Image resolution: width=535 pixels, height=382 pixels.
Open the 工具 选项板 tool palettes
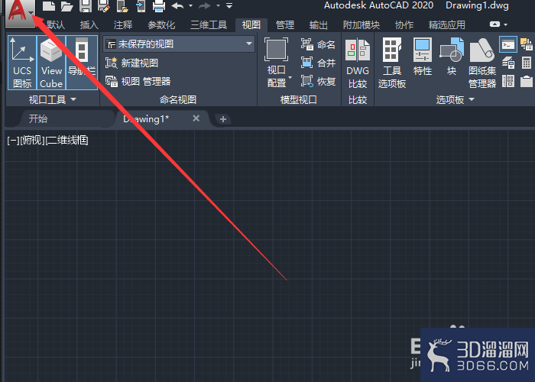tap(392, 63)
